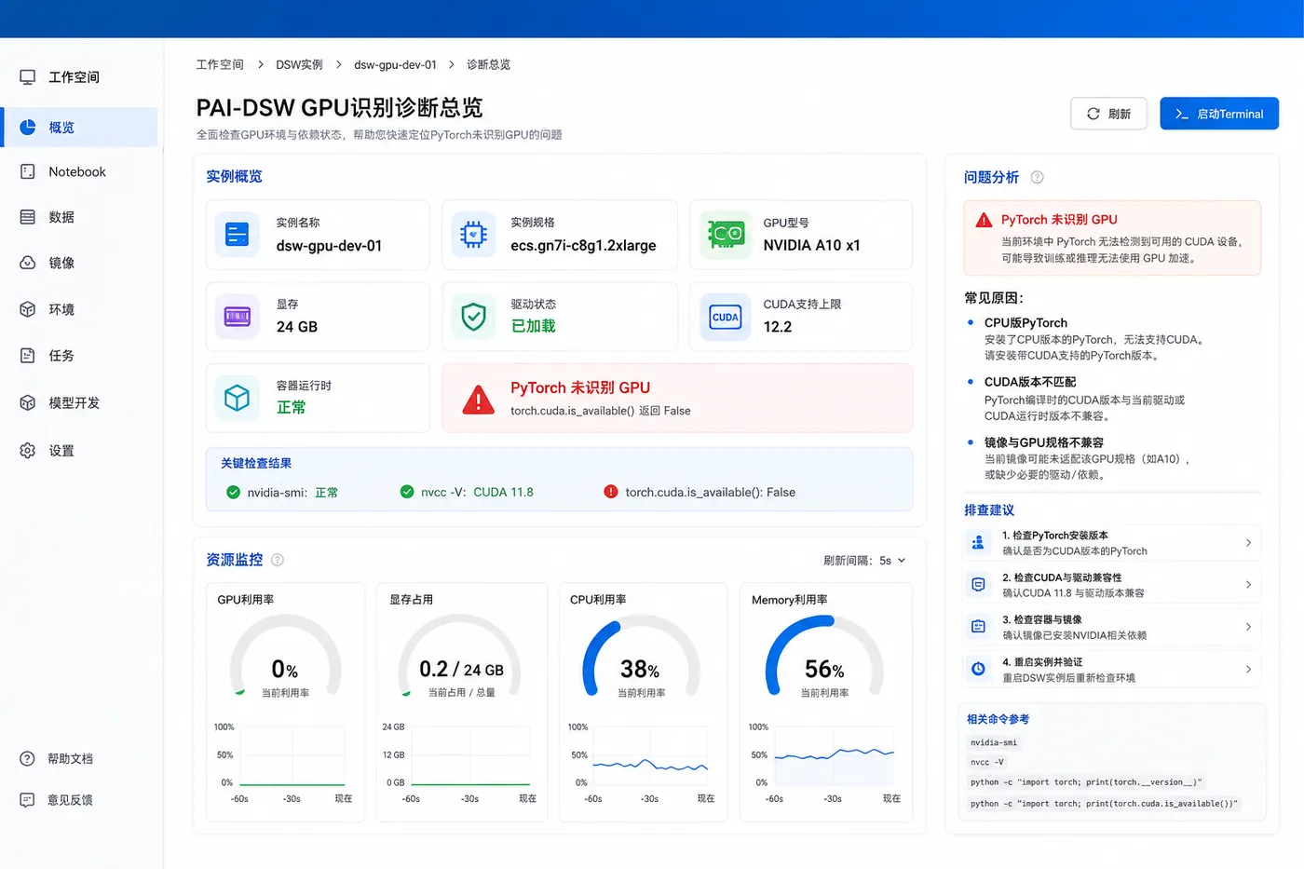Click GPU model value NVIDIA A10 x1
Image resolution: width=1304 pixels, height=869 pixels.
[x=812, y=246]
